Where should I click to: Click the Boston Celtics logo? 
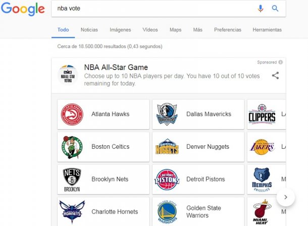pyautogui.click(x=72, y=147)
